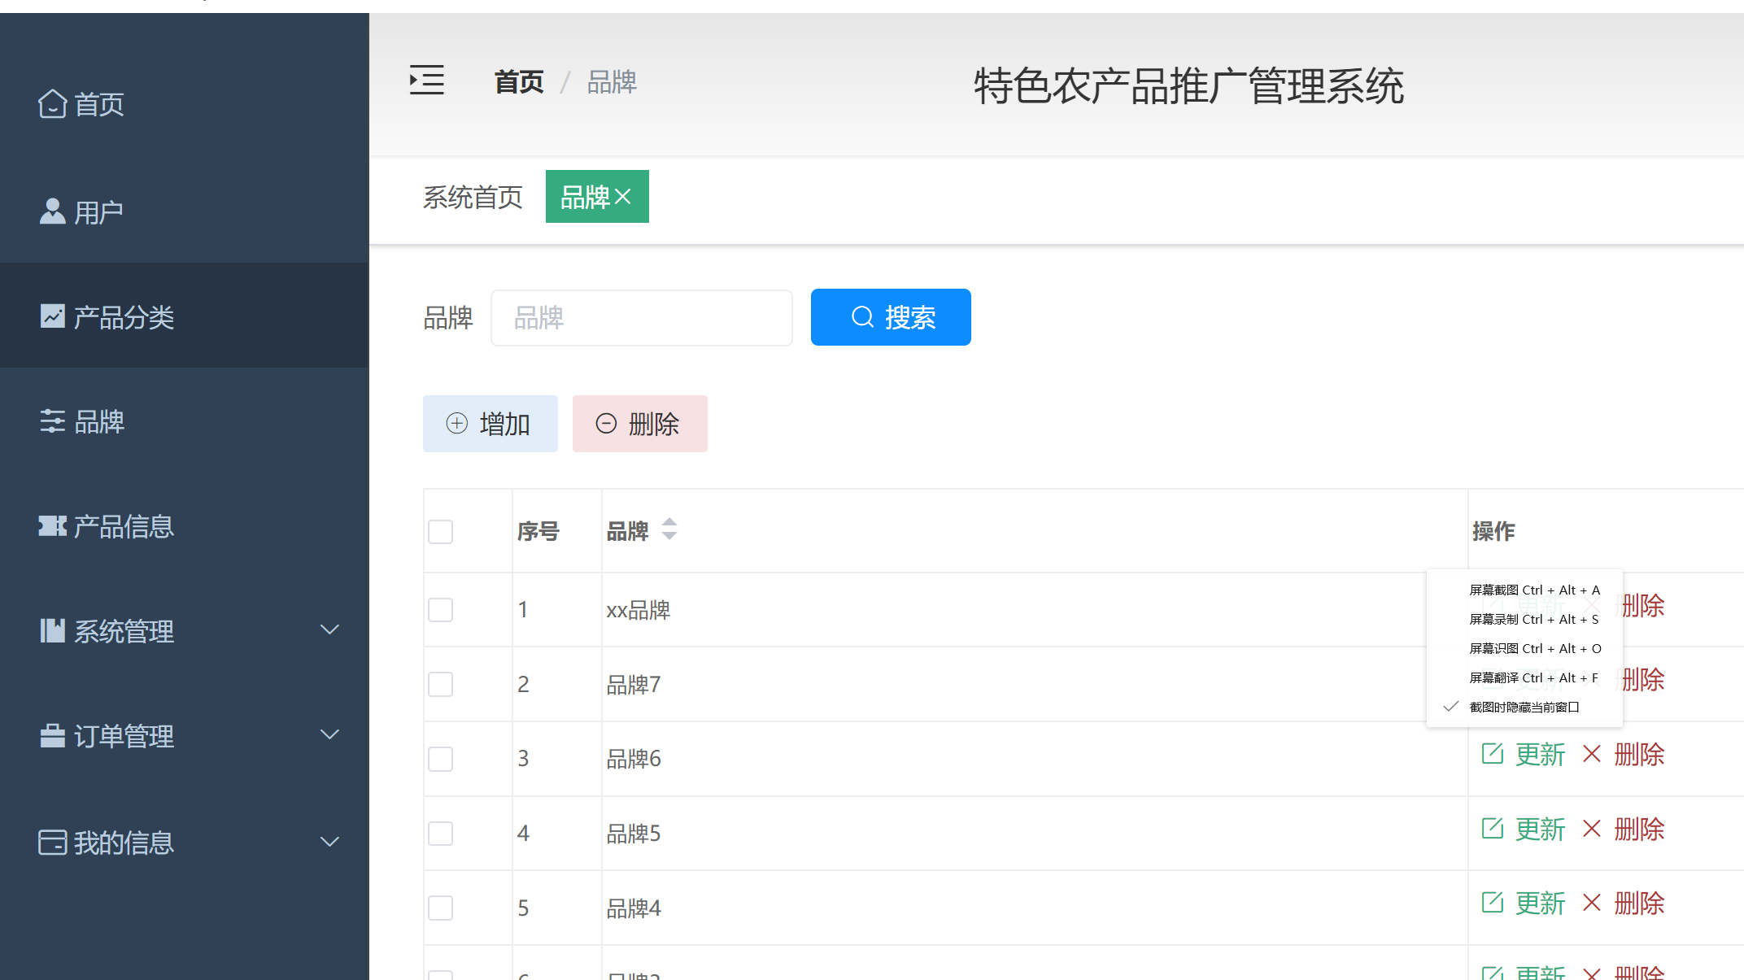The width and height of the screenshot is (1744, 980).
Task: Click the 增加 button
Action: tap(490, 424)
